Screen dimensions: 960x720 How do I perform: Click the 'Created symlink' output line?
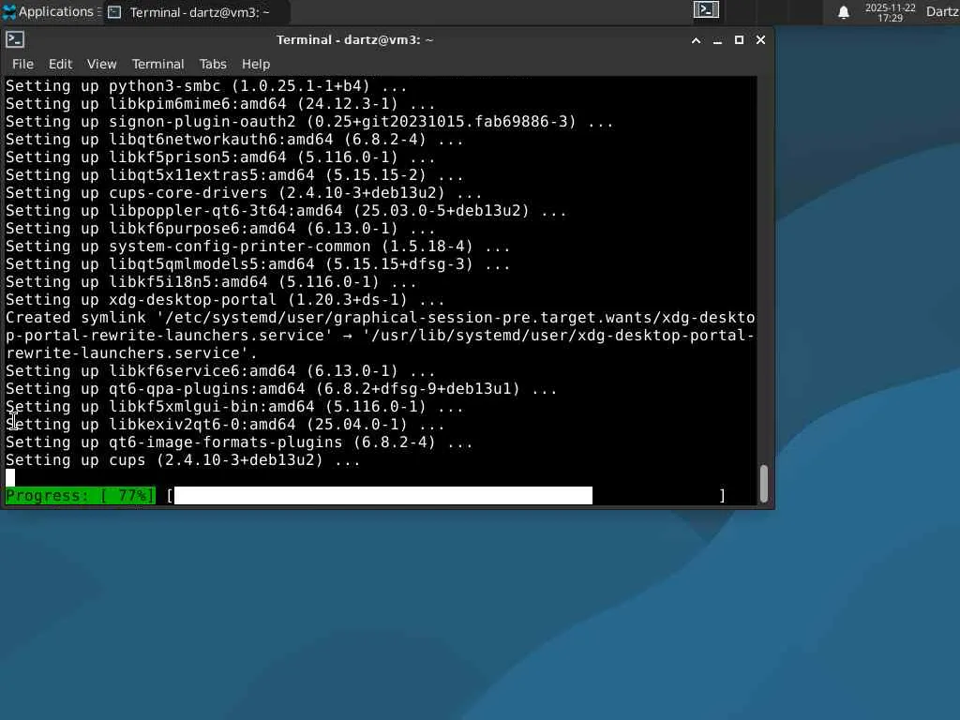point(381,335)
